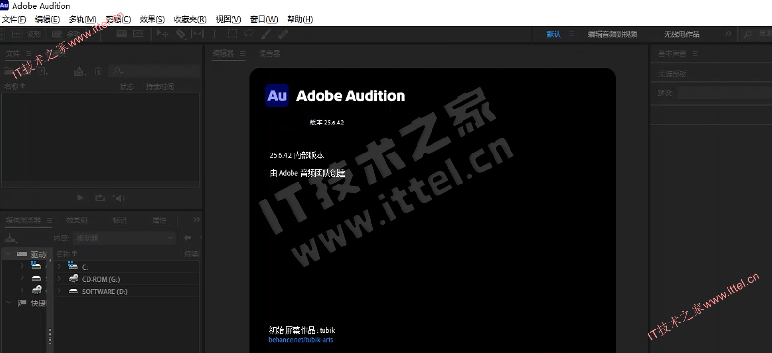Screen dimensions: 772x353
Task: Open the behance.net/tubik-arts link
Action: pyautogui.click(x=301, y=340)
